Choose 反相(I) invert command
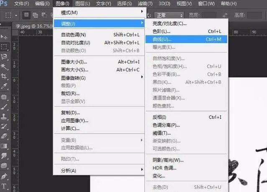The width and height of the screenshot is (267, 192). click(x=186, y=117)
